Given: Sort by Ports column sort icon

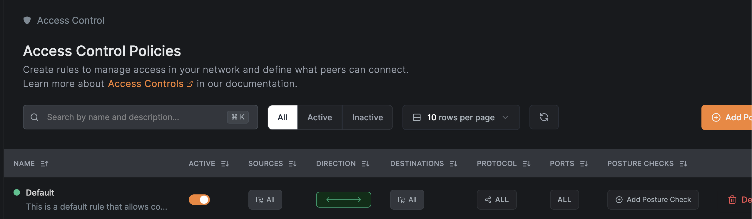Looking at the screenshot, I should point(584,164).
